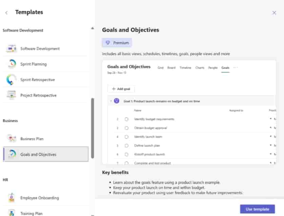Screen dimensions: 284x216
Task: Select the Sprint Planning template icon
Action: point(11,64)
